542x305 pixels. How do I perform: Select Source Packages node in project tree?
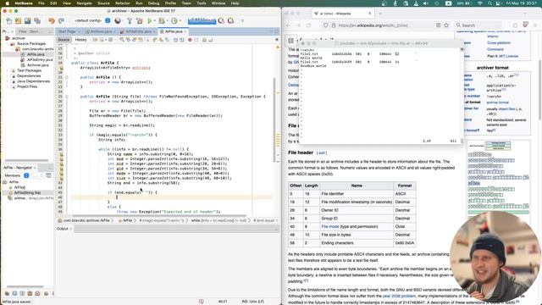(x=31, y=43)
